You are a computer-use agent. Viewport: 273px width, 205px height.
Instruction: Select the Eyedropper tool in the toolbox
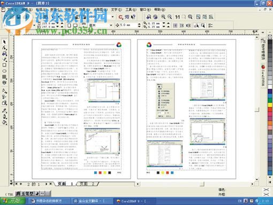(x=4, y=111)
